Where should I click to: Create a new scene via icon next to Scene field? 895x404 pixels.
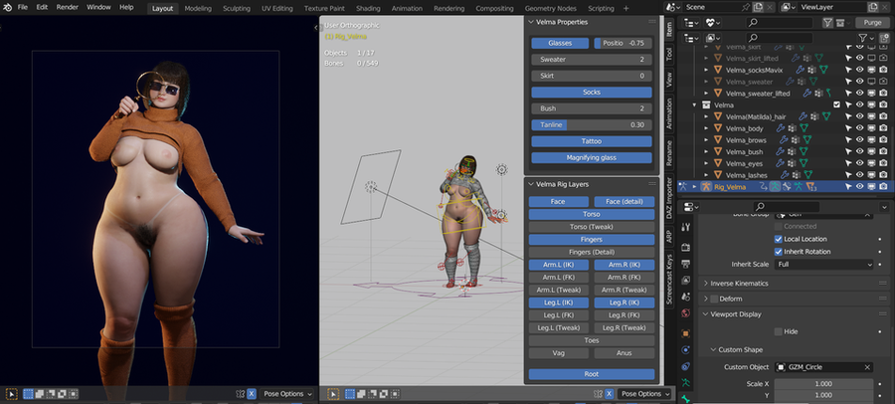click(x=758, y=7)
